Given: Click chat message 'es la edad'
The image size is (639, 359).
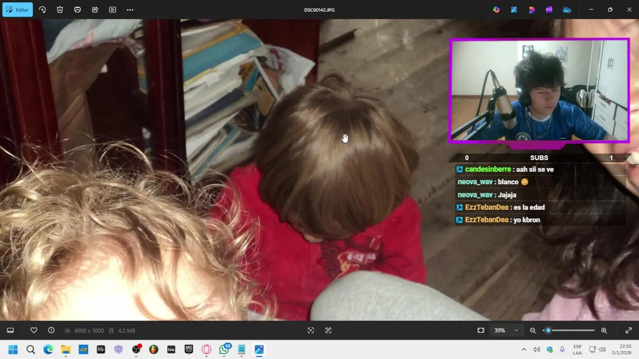Looking at the screenshot, I should [x=529, y=207].
